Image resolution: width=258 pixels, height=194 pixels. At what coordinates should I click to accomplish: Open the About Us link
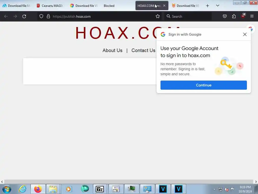click(x=112, y=50)
